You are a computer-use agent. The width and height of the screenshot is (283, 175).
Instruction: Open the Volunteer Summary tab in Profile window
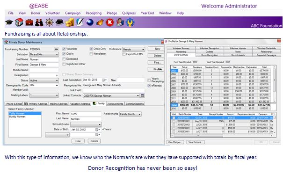(x=181, y=48)
